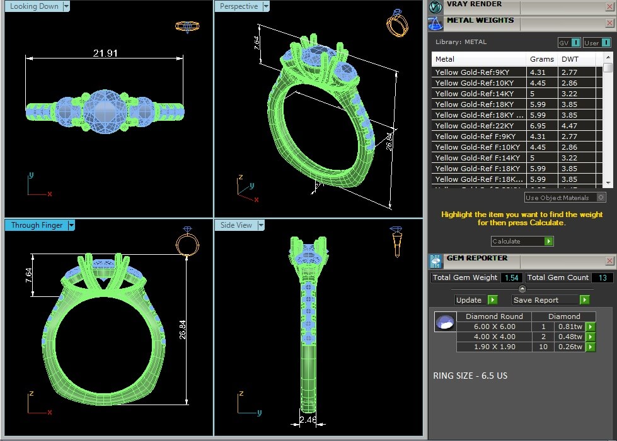Click the orange ring icon in Perspective view

pos(396,23)
